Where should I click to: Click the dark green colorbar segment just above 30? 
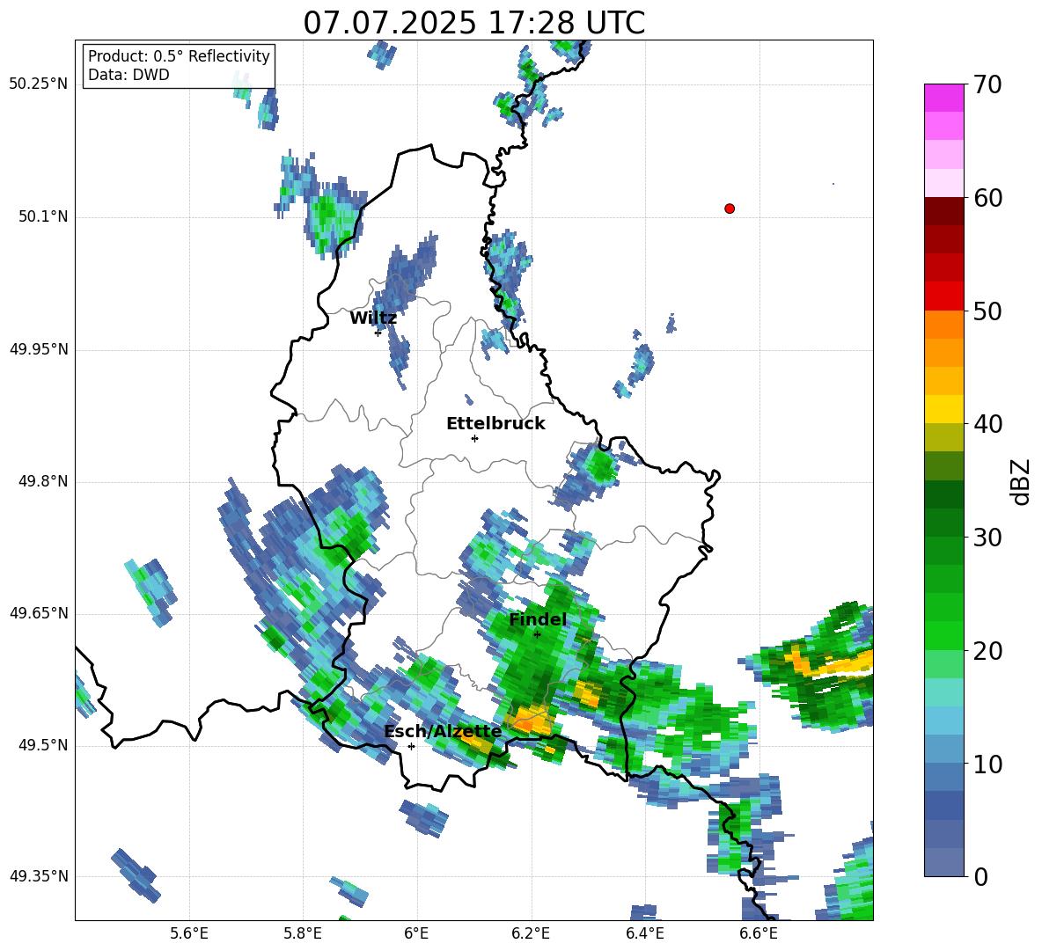943,523
